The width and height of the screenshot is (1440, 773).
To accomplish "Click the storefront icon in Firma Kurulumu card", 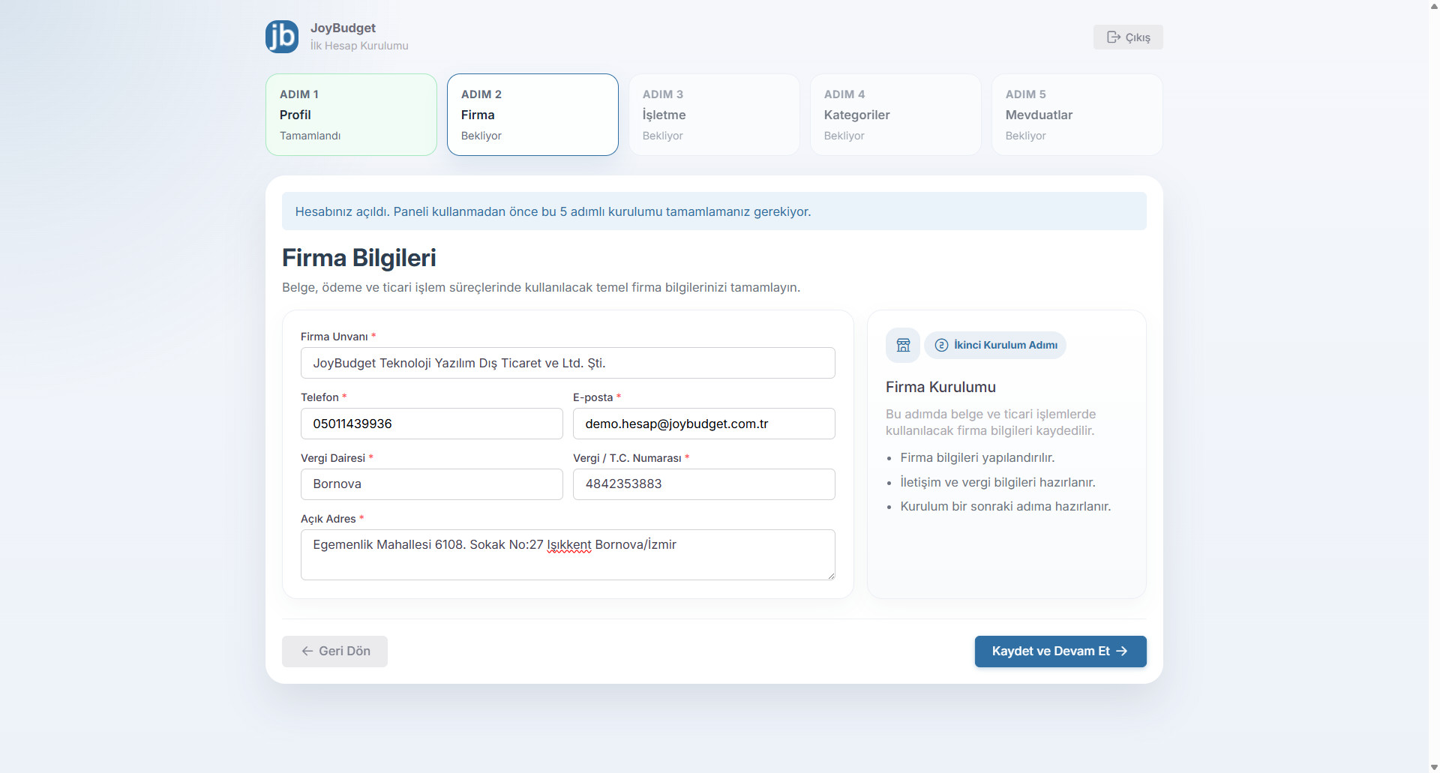I will click(x=903, y=345).
